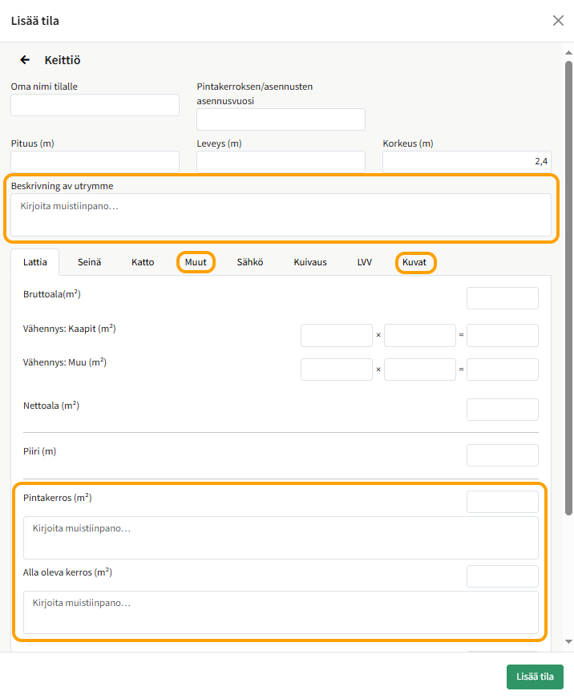Click result field of Vähennys: Kaapit
574x699 pixels.
pyautogui.click(x=503, y=335)
